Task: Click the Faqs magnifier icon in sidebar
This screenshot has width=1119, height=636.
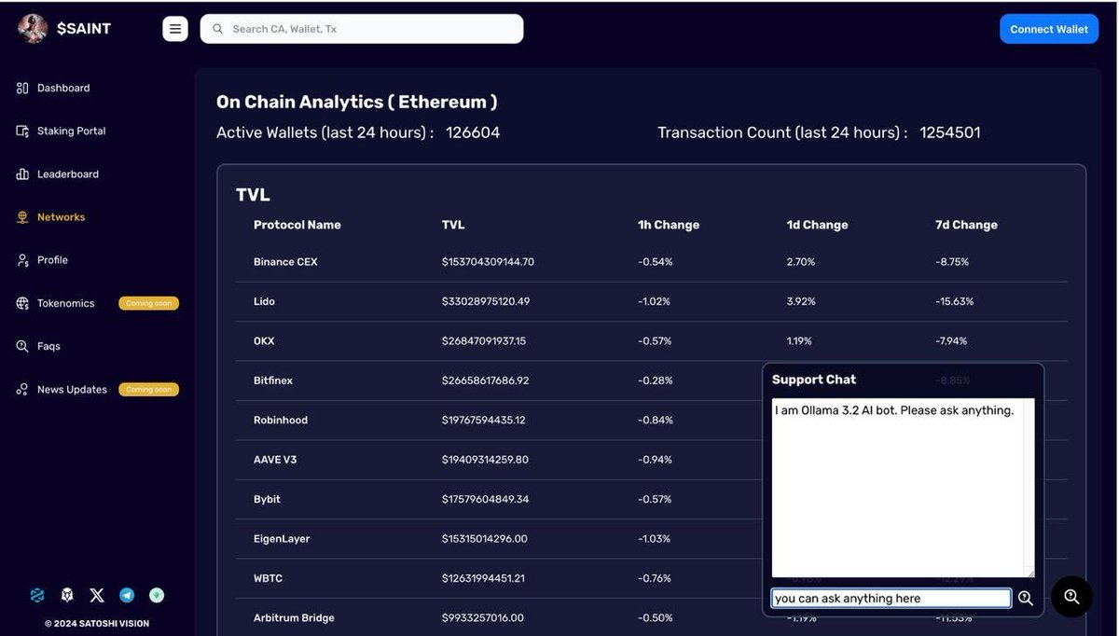Action: (x=22, y=346)
